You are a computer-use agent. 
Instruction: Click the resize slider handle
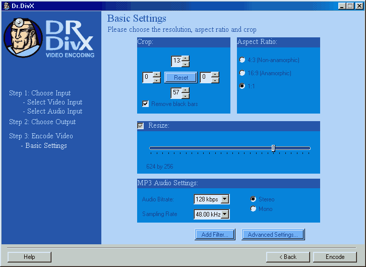click(x=273, y=148)
